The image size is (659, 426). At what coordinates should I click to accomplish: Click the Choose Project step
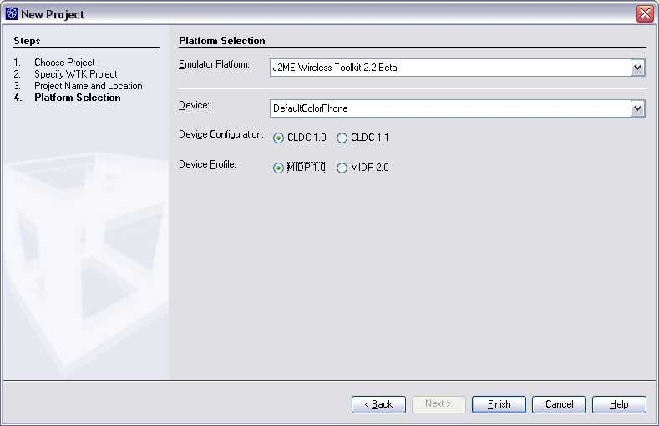point(64,63)
